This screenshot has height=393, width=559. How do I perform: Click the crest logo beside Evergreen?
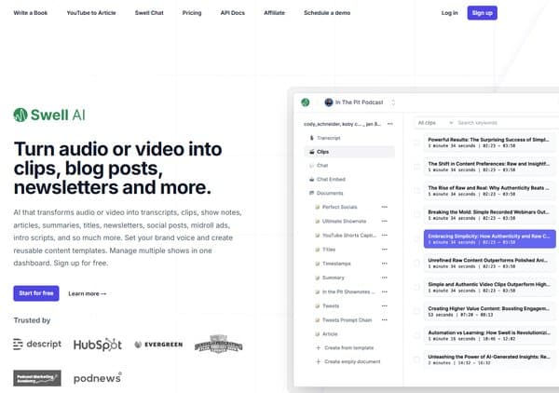[219, 345]
